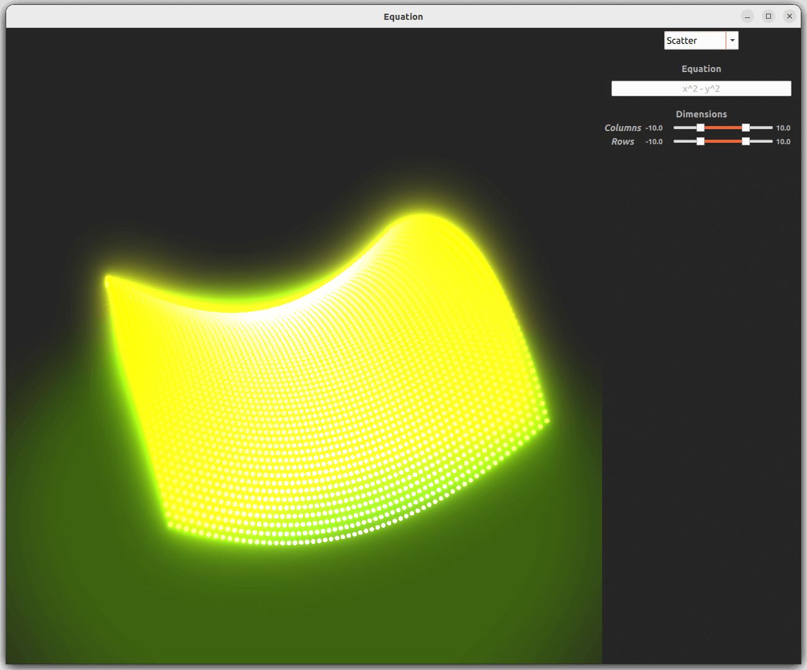Click the glowing yellow scatter surface
This screenshot has width=807, height=670.
[x=323, y=385]
